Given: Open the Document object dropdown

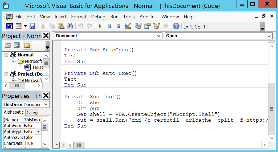Looking at the screenshot, I should click(159, 36).
